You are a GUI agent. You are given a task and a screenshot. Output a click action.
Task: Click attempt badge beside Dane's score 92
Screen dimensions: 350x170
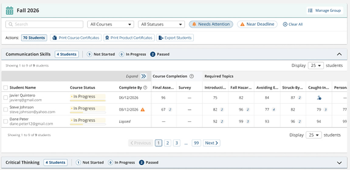[x=222, y=122]
